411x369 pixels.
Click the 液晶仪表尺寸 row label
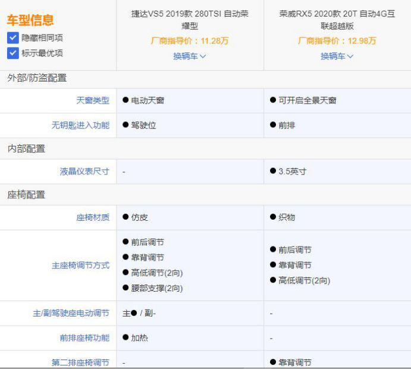click(84, 171)
